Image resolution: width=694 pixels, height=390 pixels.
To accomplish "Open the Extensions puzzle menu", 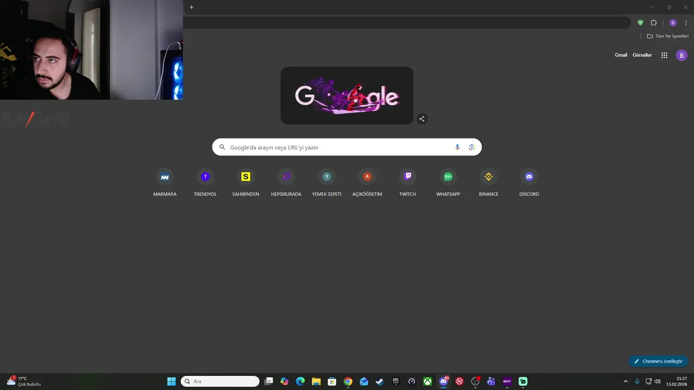I will [653, 23].
